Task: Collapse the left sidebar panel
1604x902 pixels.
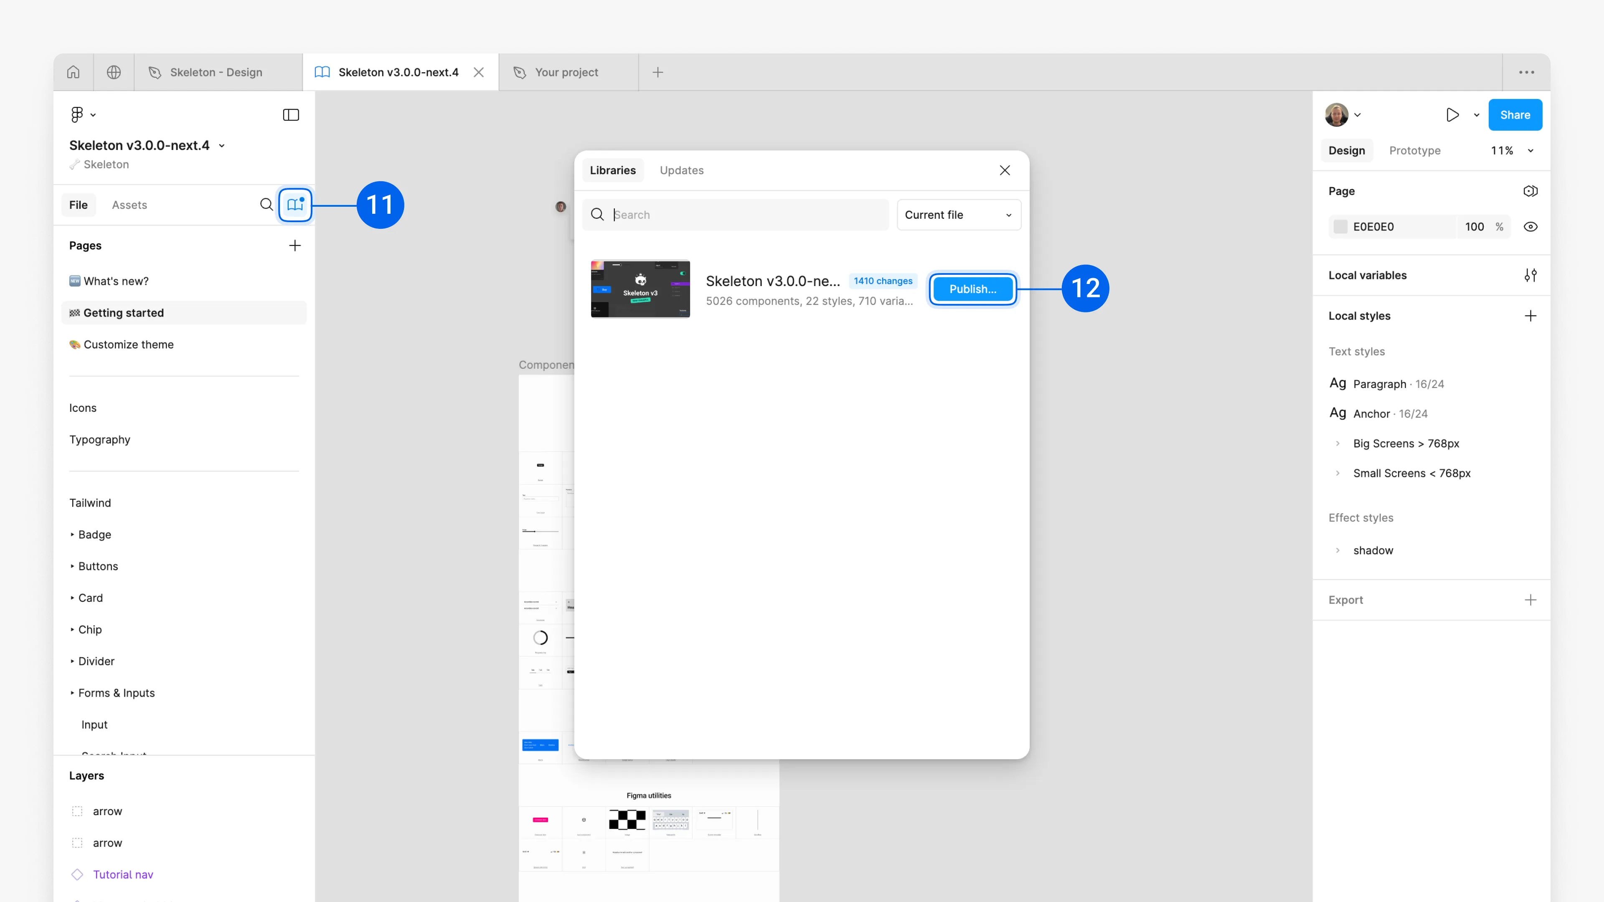Action: [291, 114]
